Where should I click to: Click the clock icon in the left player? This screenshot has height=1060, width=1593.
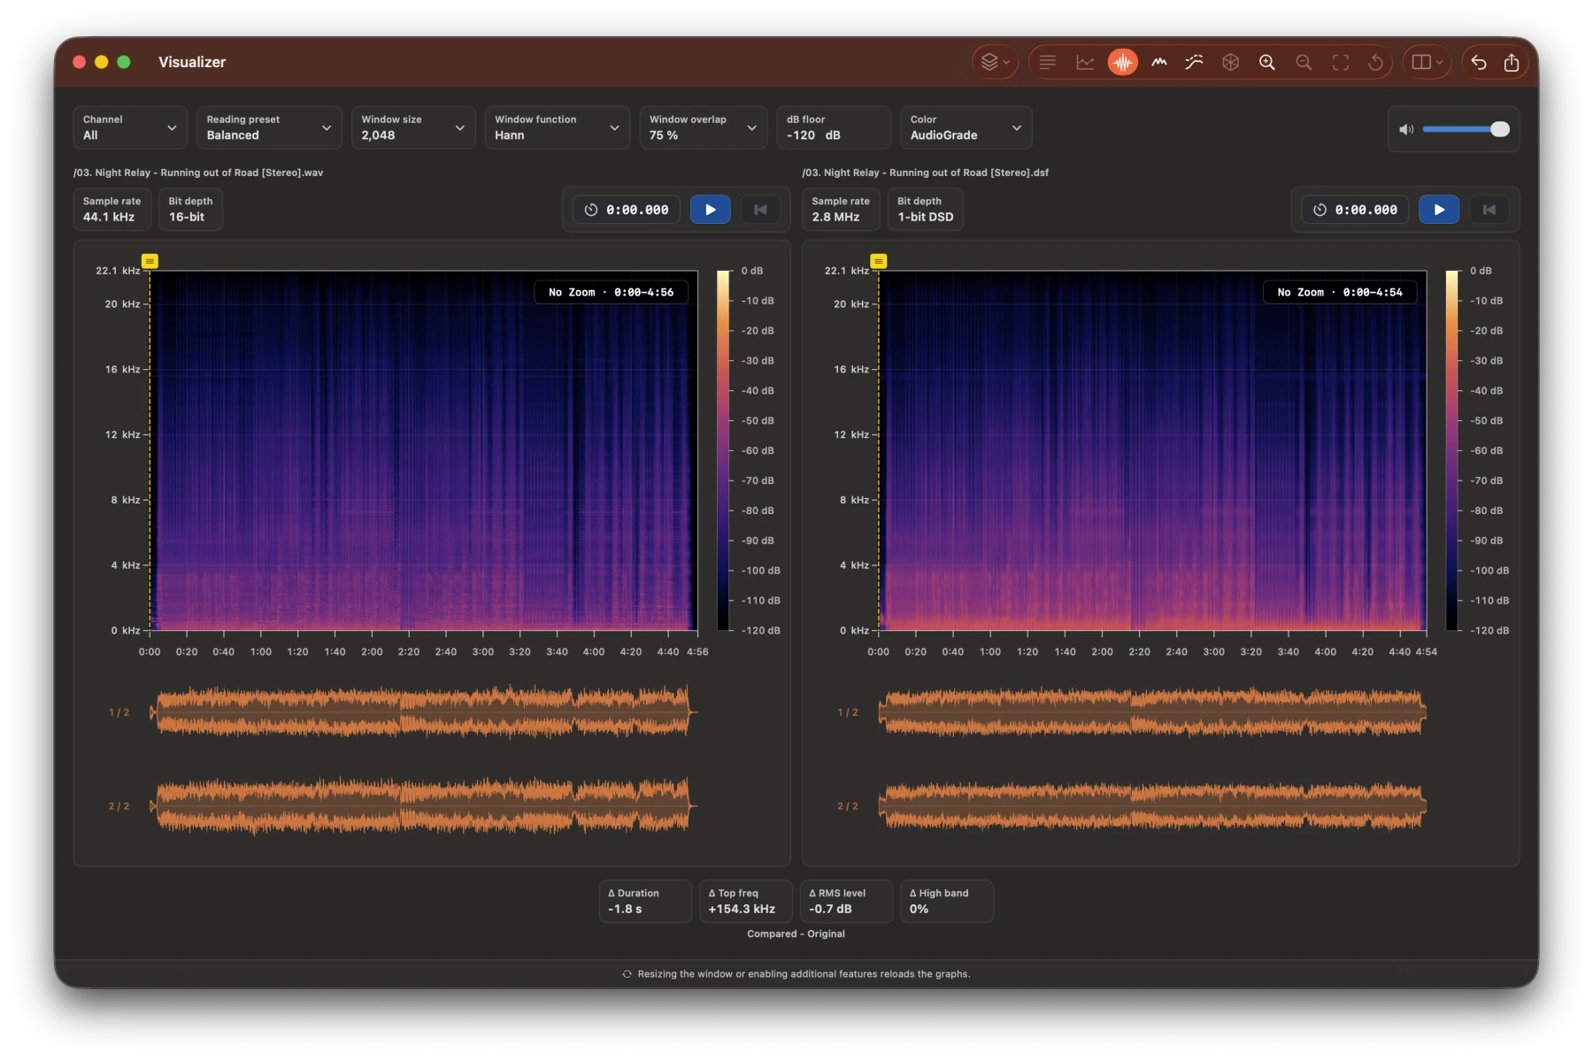[591, 210]
